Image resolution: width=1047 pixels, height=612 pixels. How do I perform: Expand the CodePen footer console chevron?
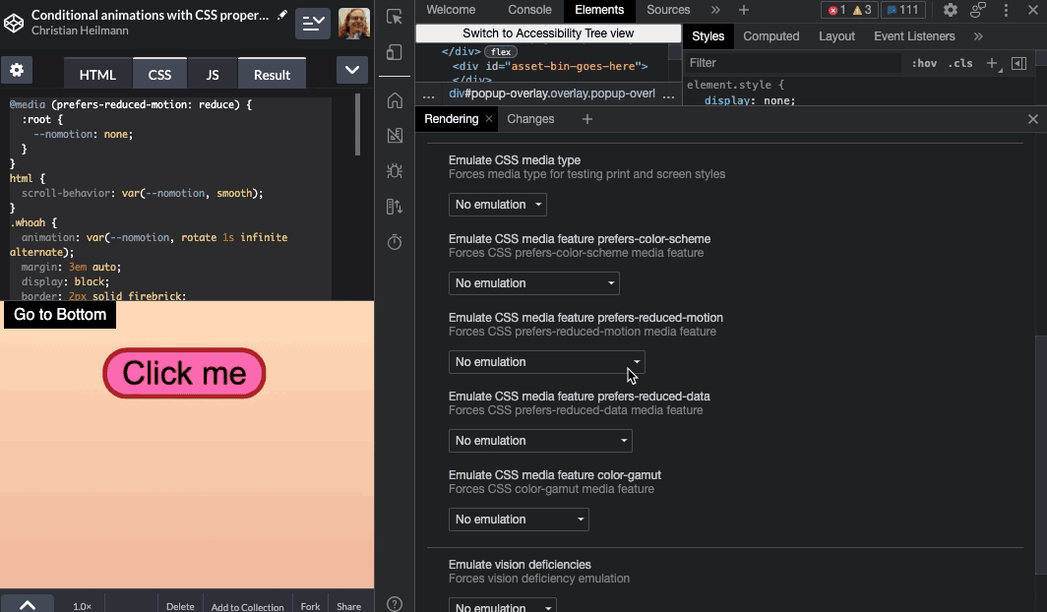(28, 604)
